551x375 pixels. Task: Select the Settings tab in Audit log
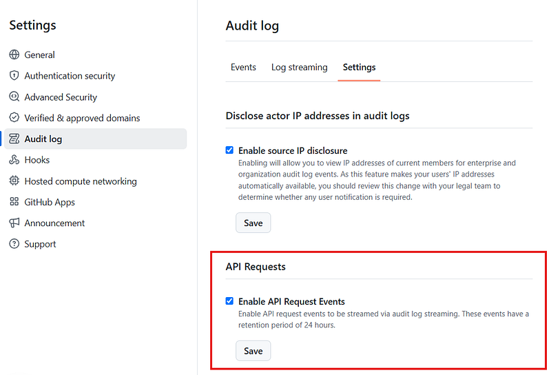tap(359, 67)
